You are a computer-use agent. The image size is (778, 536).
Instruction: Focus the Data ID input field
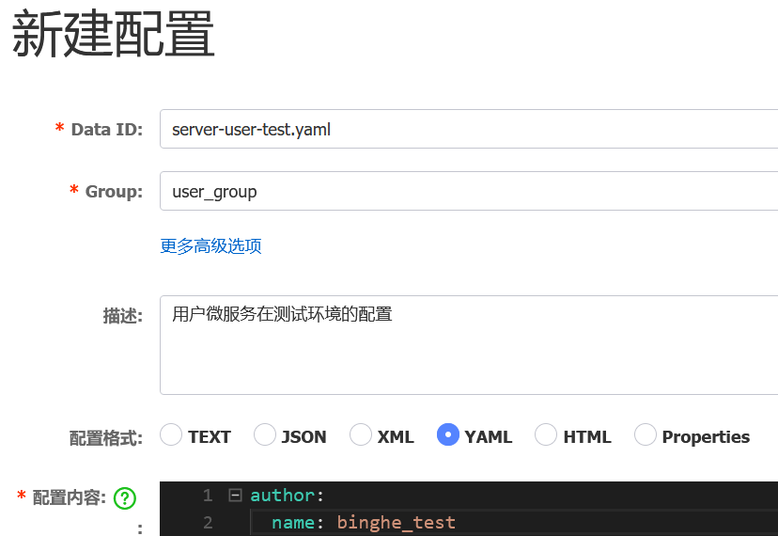468,130
